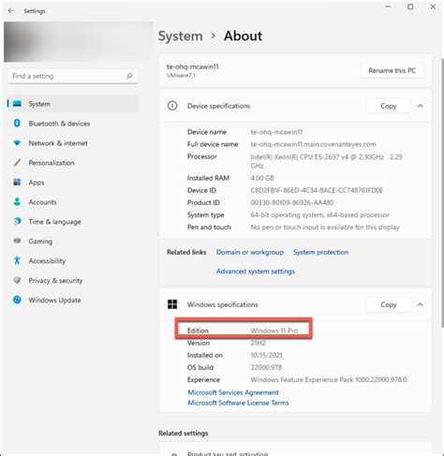Click Rename this PC button
The height and width of the screenshot is (456, 444).
pos(392,70)
